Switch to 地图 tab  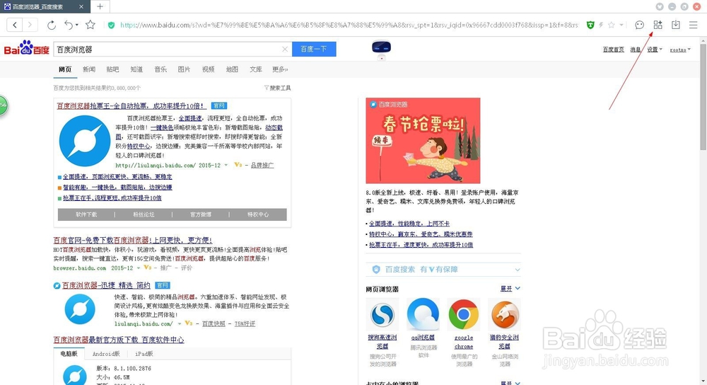click(x=232, y=69)
